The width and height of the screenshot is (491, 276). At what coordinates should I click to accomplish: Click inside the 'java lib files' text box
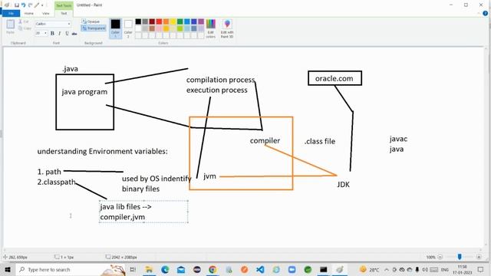point(143,212)
